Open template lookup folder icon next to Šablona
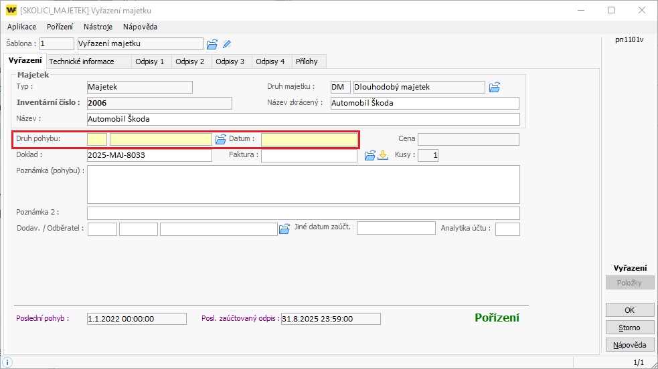 (212, 44)
